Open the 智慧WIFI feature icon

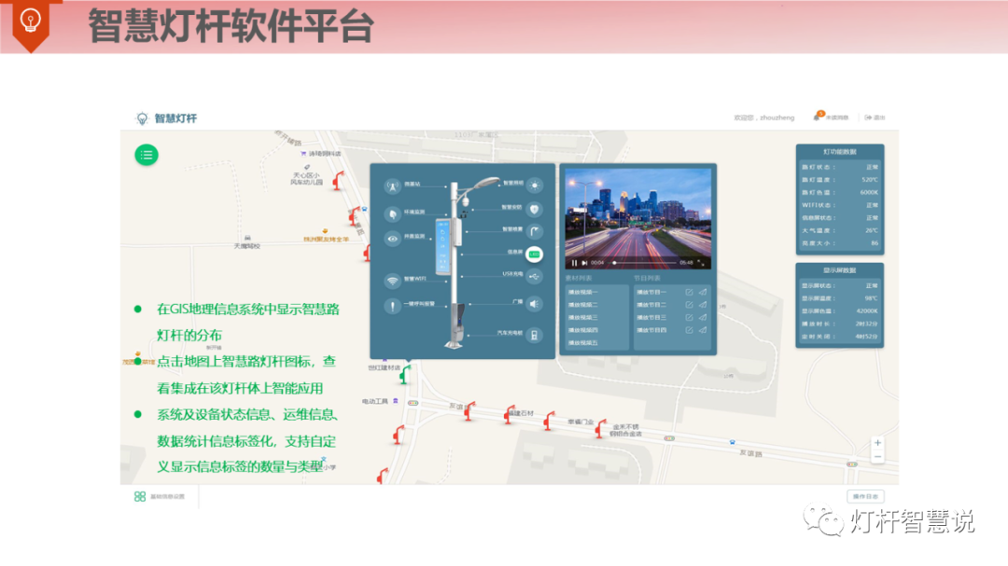click(392, 282)
